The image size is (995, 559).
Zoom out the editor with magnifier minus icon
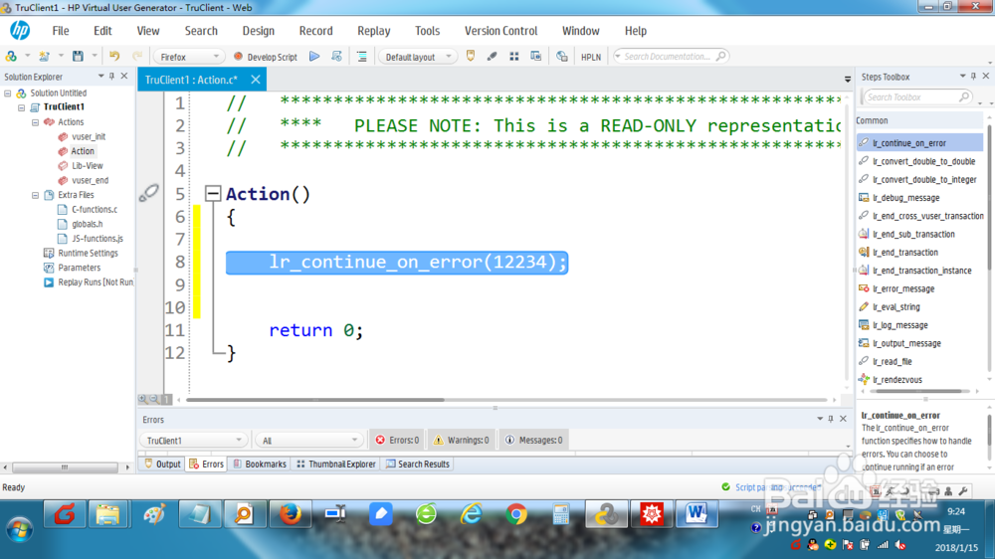[154, 399]
